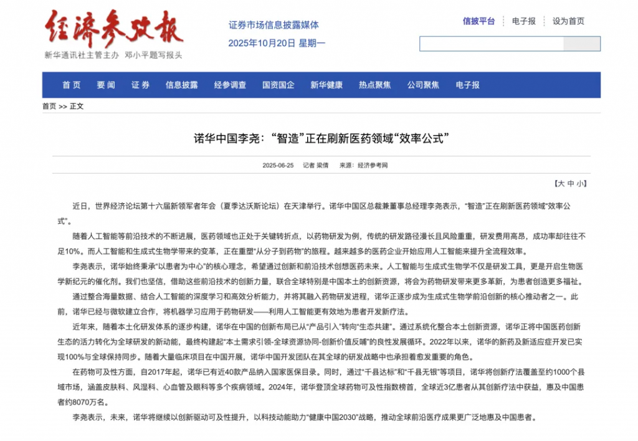The image size is (638, 441).
Task: Open the 证券 navigation item
Action: click(x=140, y=85)
